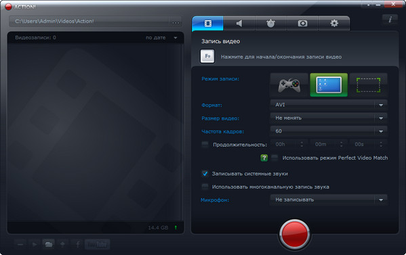Enable the Продолжительность checkbox
The height and width of the screenshot is (255, 406).
(205, 145)
